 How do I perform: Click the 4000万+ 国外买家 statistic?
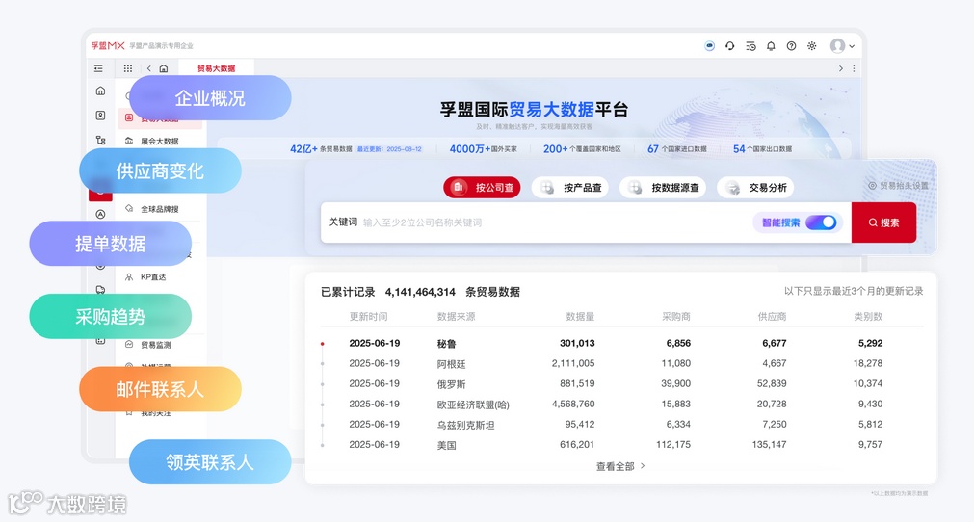point(484,149)
